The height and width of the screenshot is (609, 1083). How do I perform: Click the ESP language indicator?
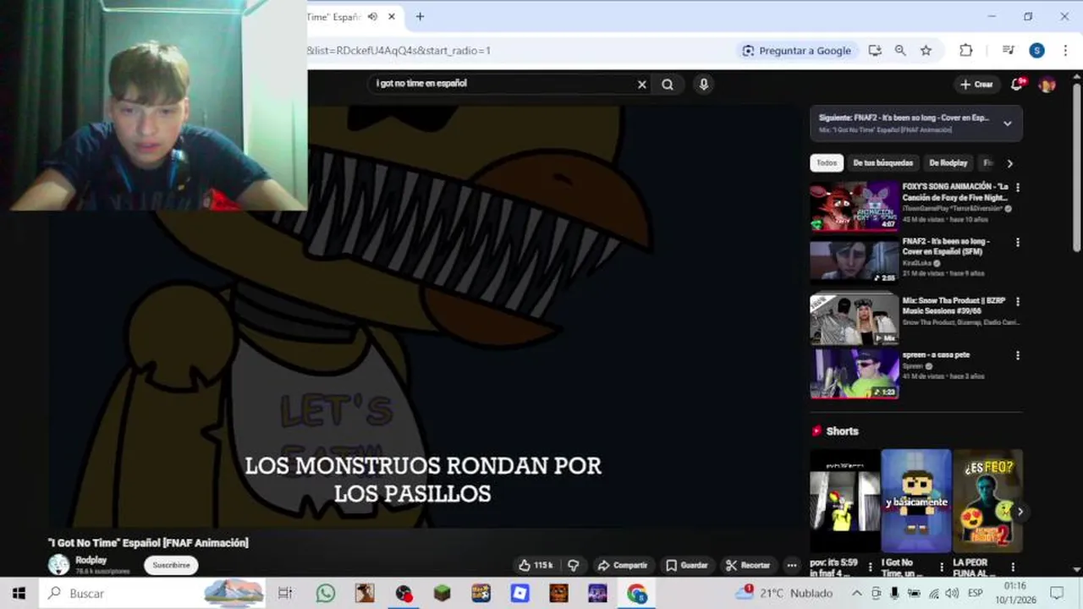coord(975,593)
